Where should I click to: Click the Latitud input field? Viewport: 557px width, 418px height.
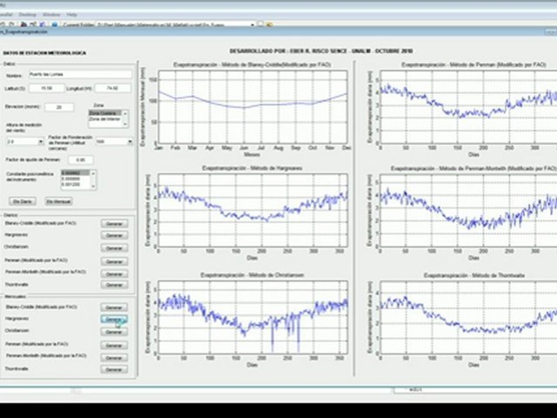pos(46,88)
